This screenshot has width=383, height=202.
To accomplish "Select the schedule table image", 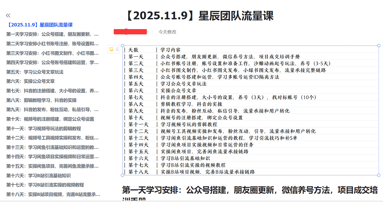I will point(250,111).
